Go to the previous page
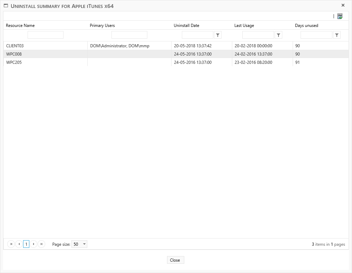Screen dimensions: 352x273 pyautogui.click(x=19, y=244)
